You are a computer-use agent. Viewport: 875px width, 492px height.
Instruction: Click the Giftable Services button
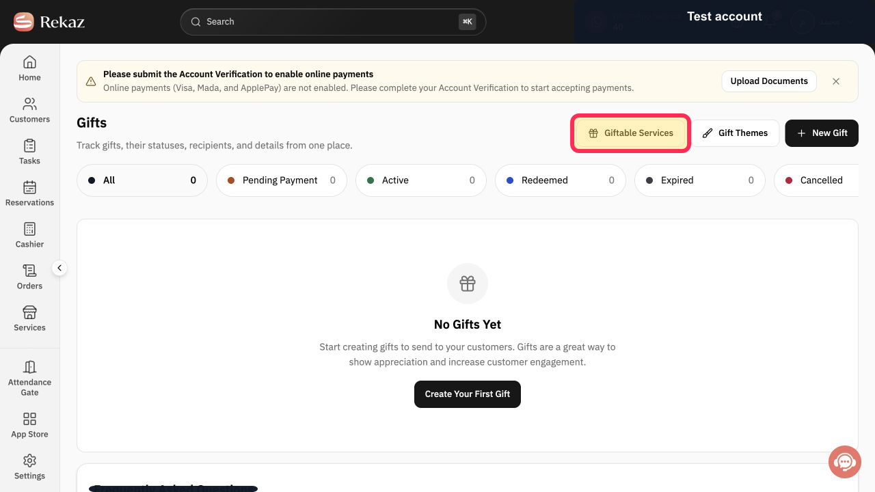click(630, 133)
